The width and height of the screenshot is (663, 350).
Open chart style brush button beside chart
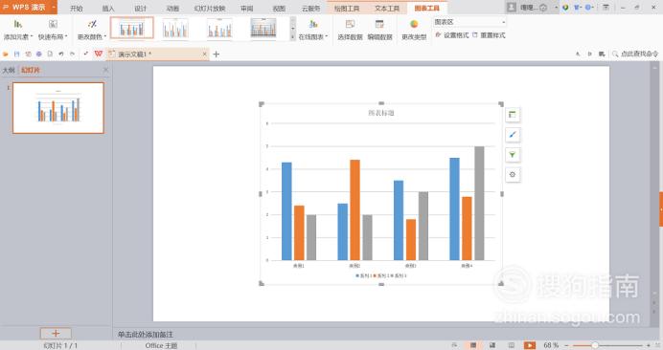click(513, 135)
